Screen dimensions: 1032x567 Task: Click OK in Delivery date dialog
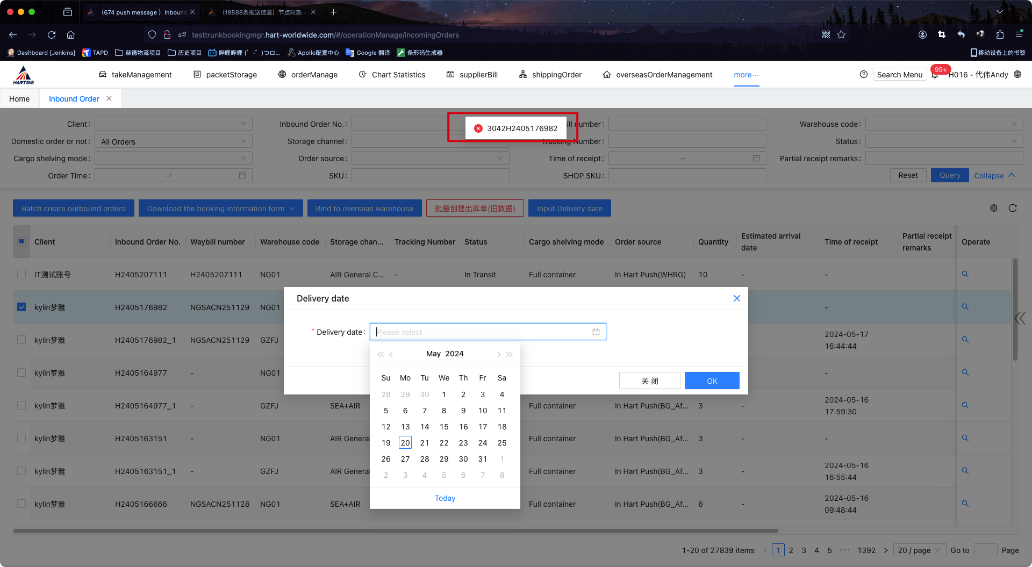point(712,381)
